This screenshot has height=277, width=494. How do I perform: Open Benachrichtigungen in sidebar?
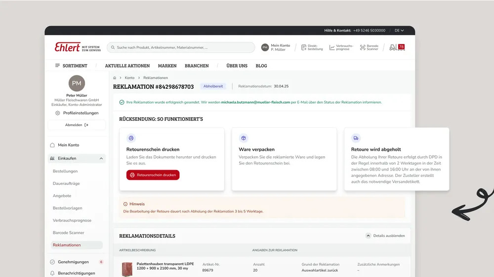coord(77,273)
